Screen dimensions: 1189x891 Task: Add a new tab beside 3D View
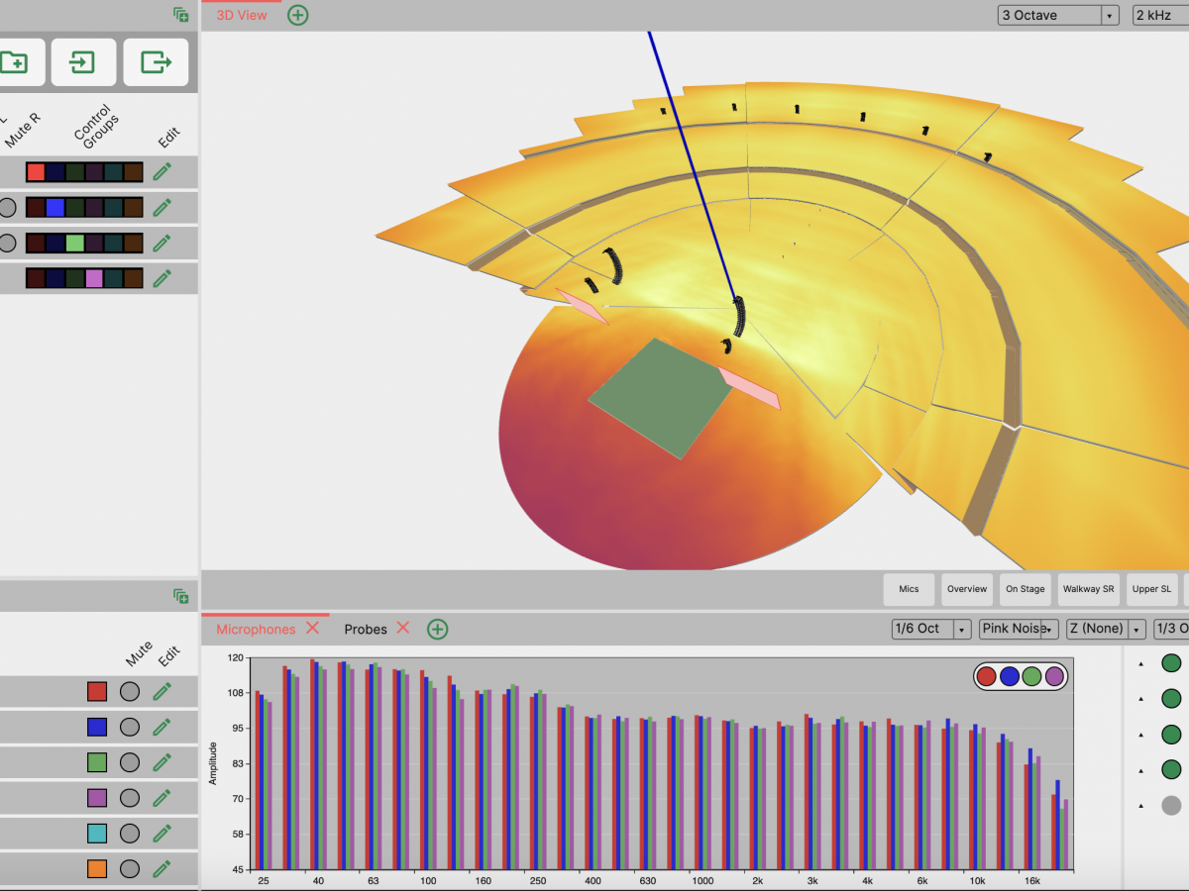tap(297, 15)
